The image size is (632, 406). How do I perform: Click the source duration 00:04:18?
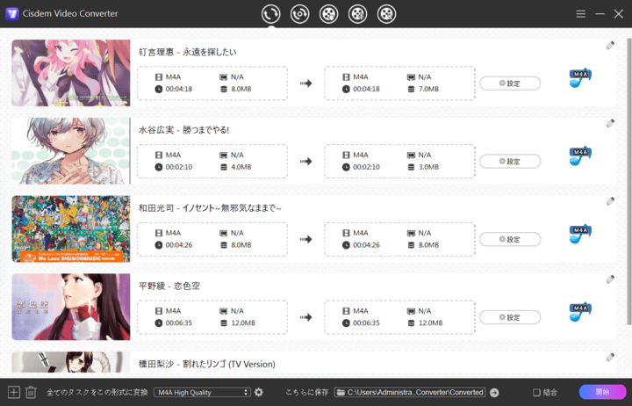point(179,89)
